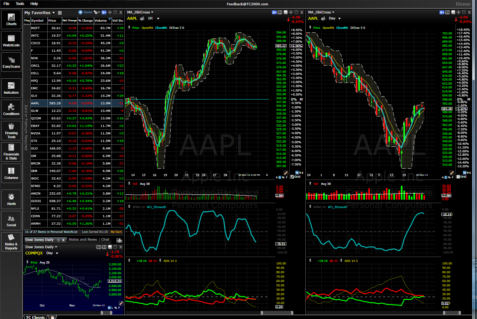This screenshot has width=477, height=319.
Task: Click the watchlist S symbol-link button
Action: tap(104, 12)
